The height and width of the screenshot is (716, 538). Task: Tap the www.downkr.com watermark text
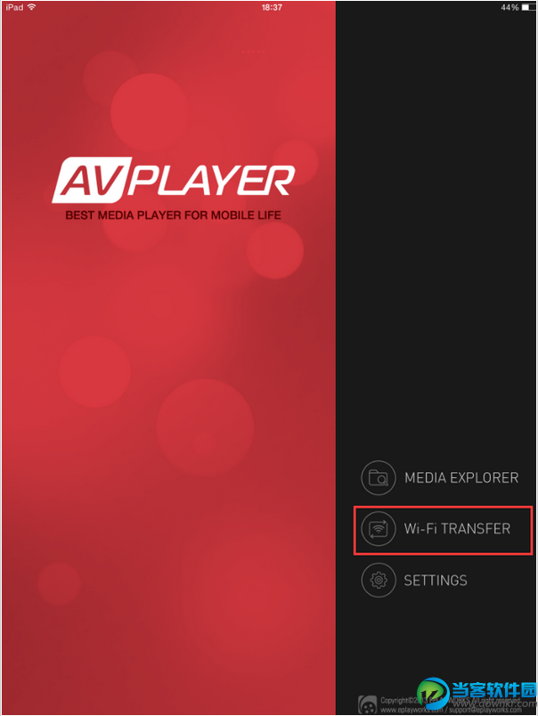[495, 704]
